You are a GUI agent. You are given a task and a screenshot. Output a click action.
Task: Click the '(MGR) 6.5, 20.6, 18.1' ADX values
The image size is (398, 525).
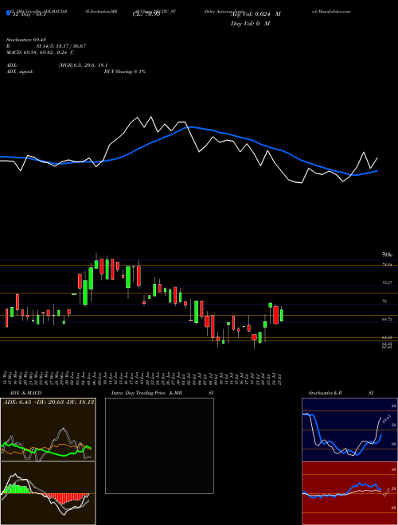(83, 65)
